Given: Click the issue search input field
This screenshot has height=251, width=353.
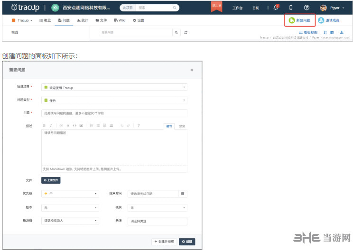Looking at the screenshot, I should click(x=136, y=33).
